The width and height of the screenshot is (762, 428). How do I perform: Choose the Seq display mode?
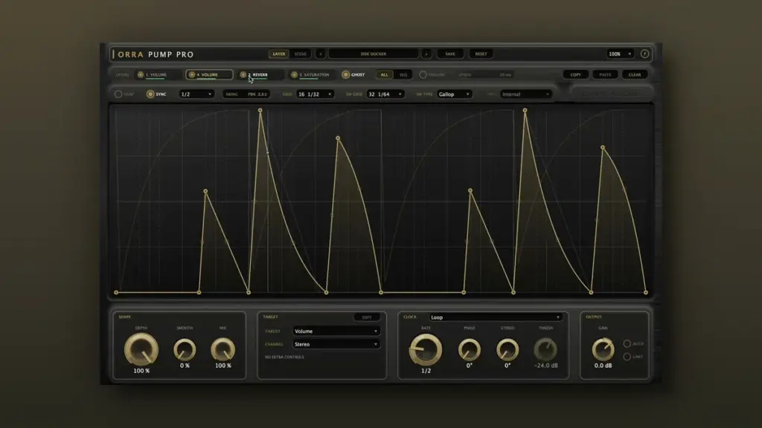point(403,75)
